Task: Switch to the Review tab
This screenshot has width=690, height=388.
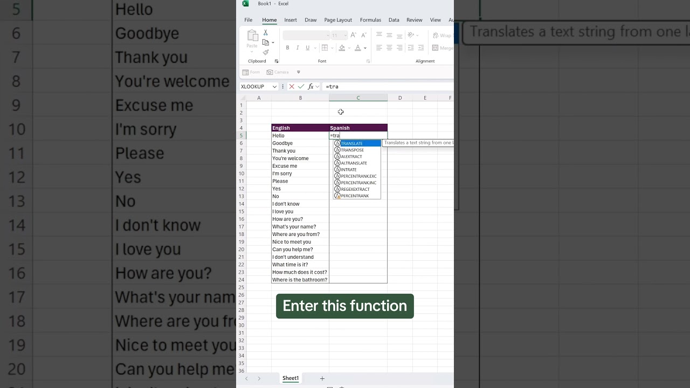Action: click(415, 20)
